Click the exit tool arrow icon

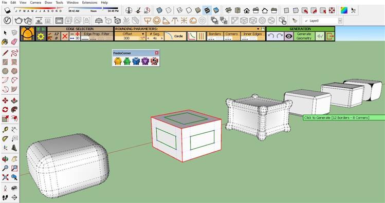point(330,36)
